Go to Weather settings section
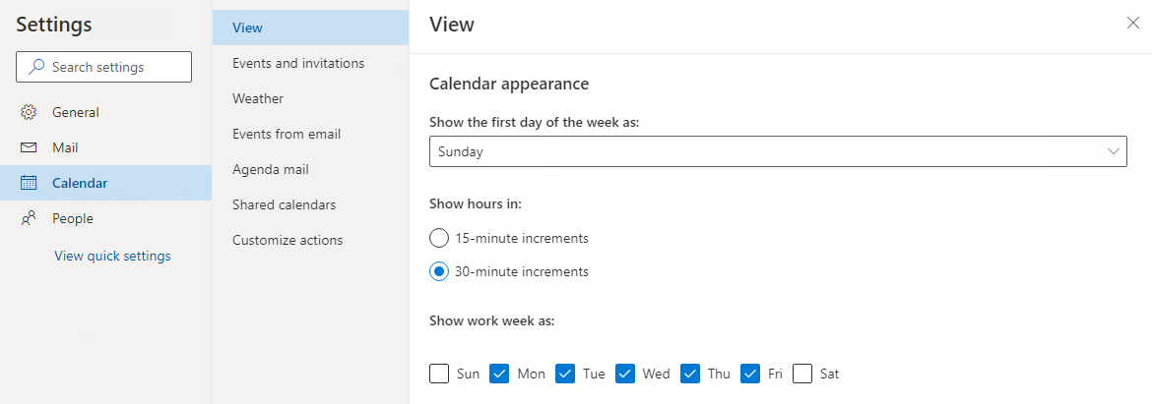 pyautogui.click(x=258, y=98)
